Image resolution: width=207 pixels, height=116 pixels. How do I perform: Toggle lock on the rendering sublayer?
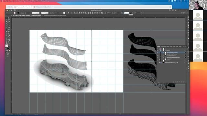pyautogui.click(x=159, y=59)
